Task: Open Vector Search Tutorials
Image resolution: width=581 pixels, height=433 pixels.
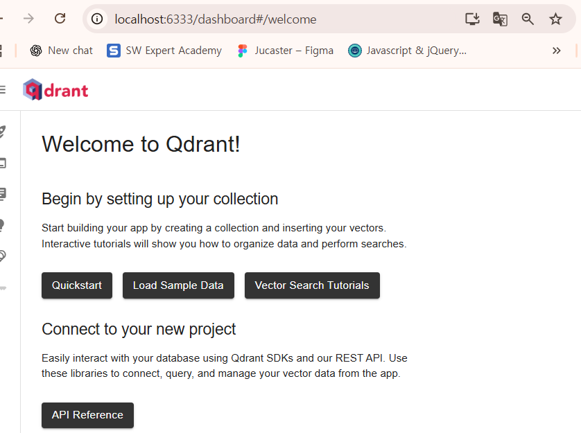Action: pyautogui.click(x=312, y=285)
